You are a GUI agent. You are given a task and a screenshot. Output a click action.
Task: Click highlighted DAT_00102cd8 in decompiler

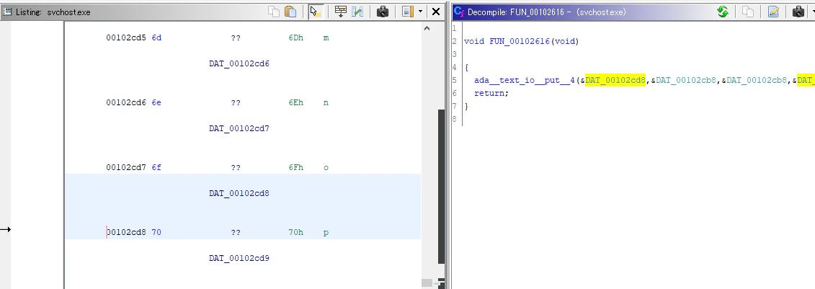click(615, 80)
